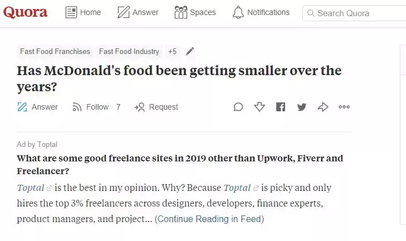This screenshot has width=406, height=241.
Task: Share the question on Twitter
Action: pyautogui.click(x=302, y=107)
